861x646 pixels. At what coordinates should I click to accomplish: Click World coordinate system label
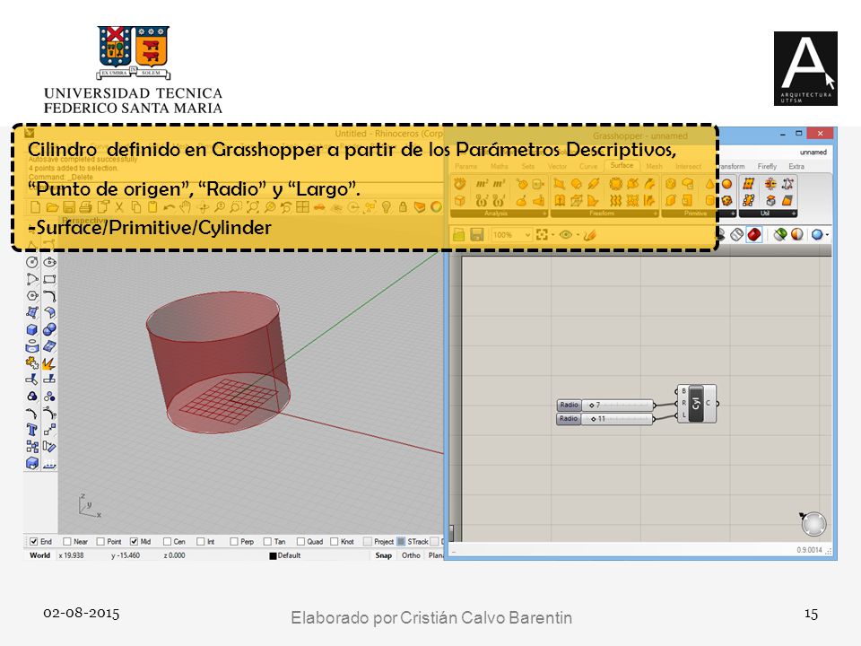pos(39,555)
